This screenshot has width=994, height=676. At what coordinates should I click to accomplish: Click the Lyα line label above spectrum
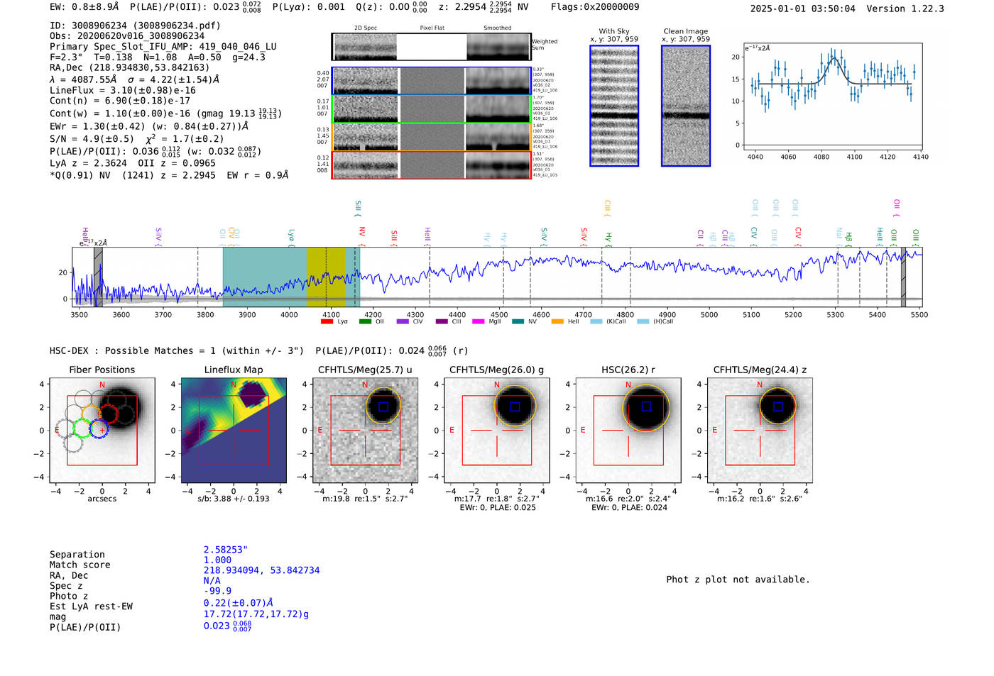tap(291, 238)
